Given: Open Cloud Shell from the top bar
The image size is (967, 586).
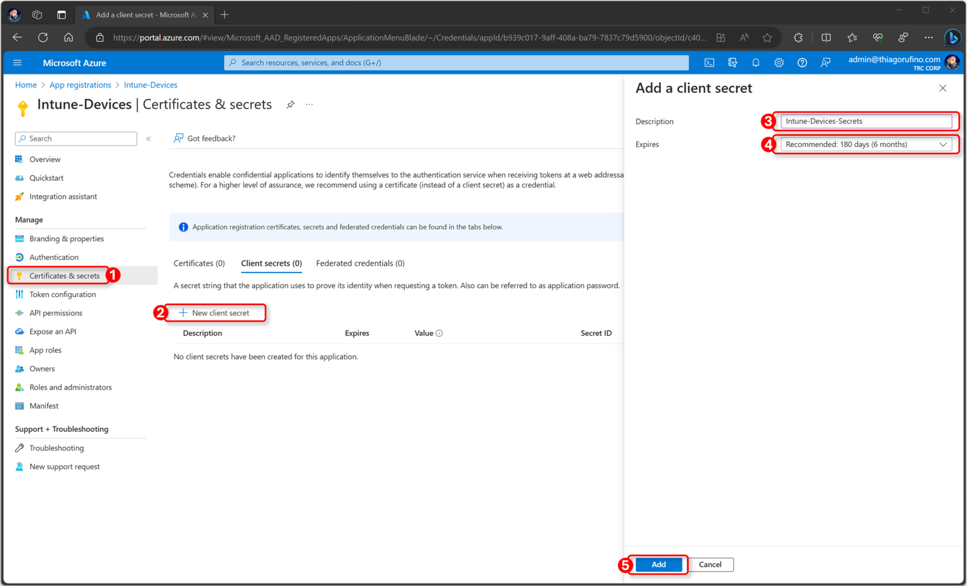Looking at the screenshot, I should click(x=710, y=63).
